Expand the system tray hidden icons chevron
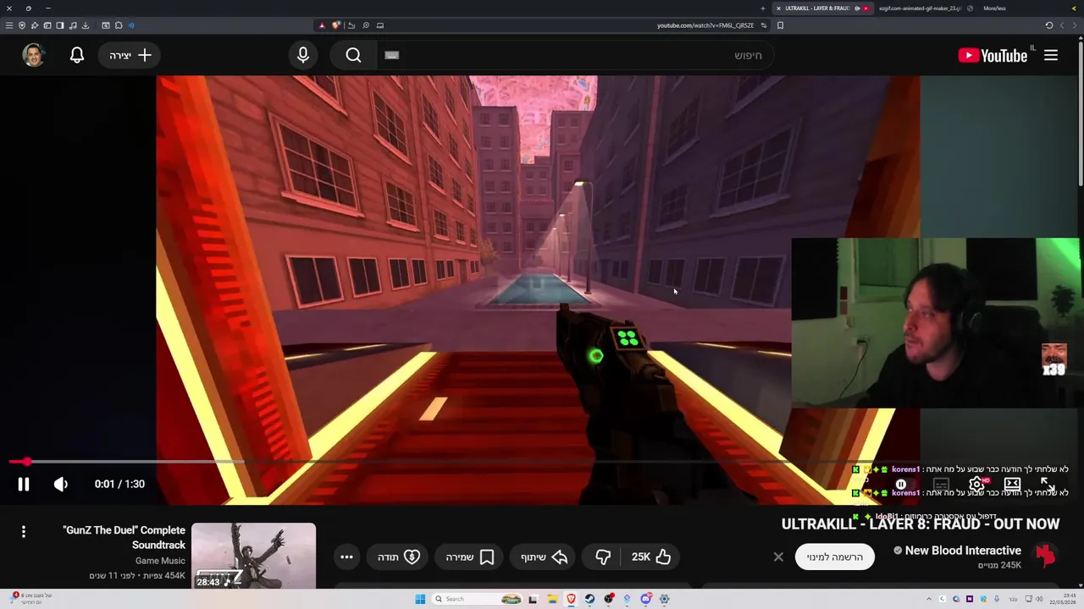Image resolution: width=1084 pixels, height=609 pixels. coord(929,599)
